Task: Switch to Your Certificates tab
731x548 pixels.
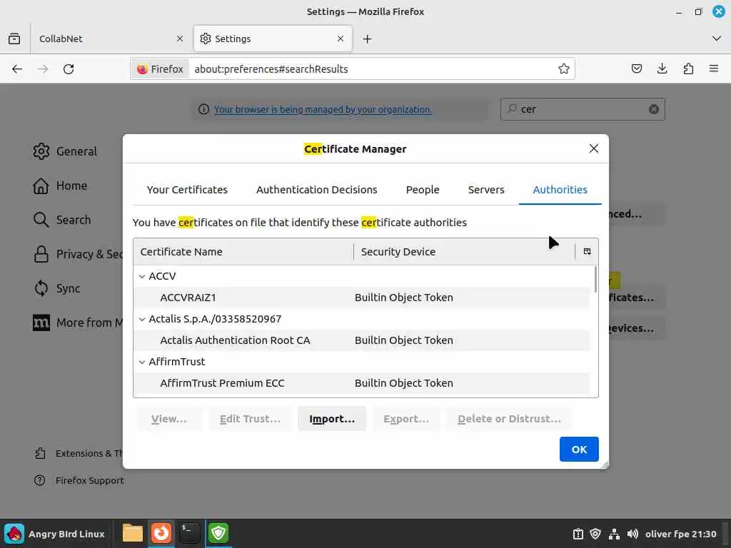Action: point(187,190)
